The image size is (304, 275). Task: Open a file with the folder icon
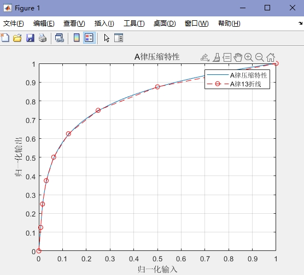point(17,38)
